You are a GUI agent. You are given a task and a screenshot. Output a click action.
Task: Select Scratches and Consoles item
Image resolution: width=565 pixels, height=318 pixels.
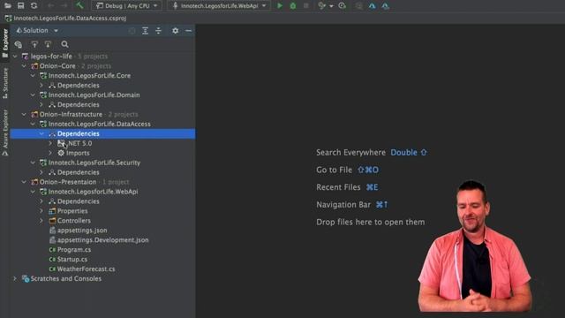point(66,279)
